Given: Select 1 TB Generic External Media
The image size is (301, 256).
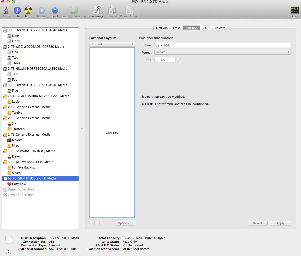Looking at the screenshot, I should [x=40, y=135].
